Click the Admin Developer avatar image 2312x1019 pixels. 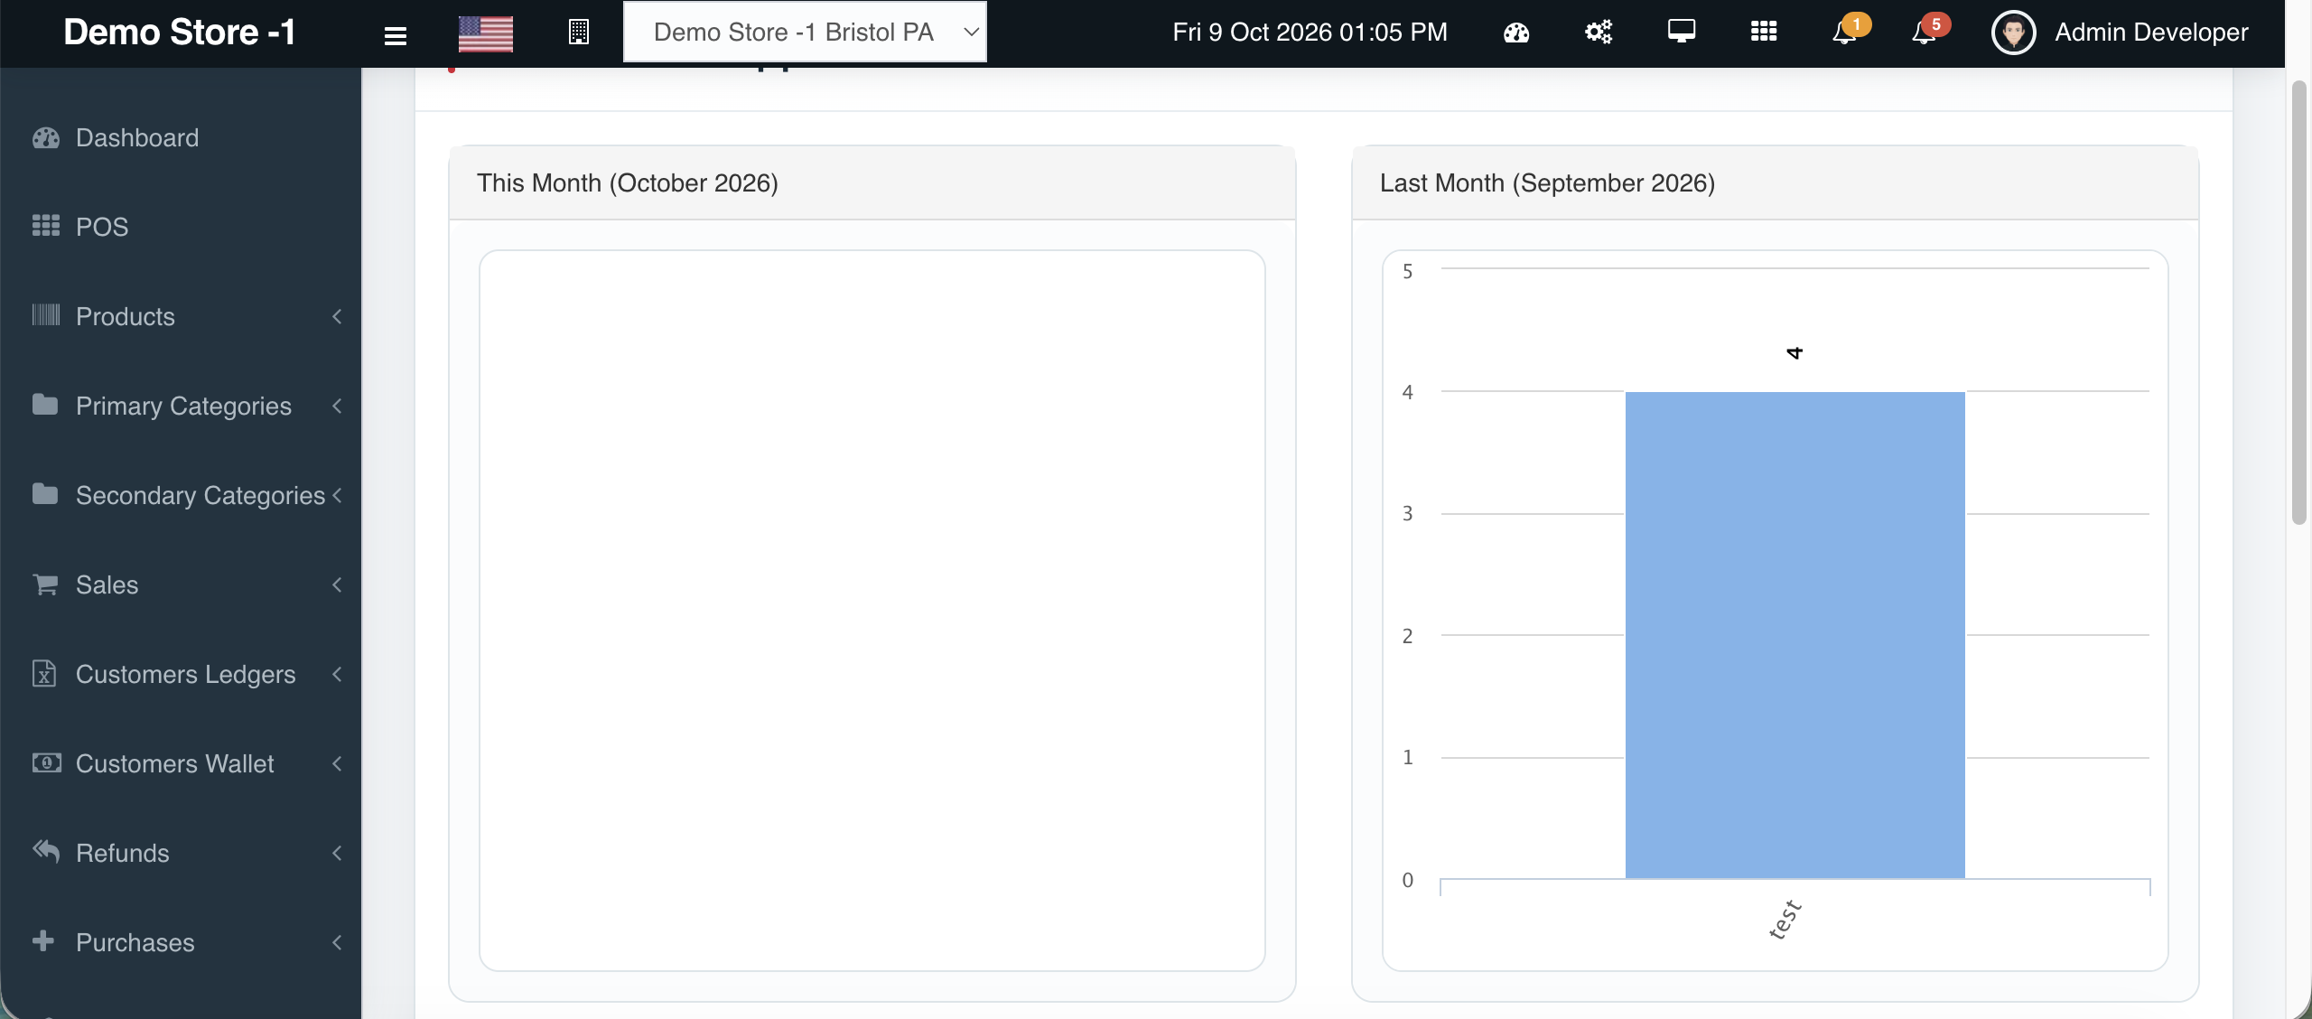(2013, 33)
